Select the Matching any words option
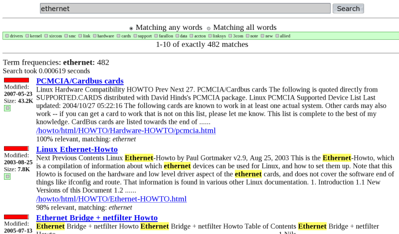This screenshot has width=399, height=234. tap(131, 28)
